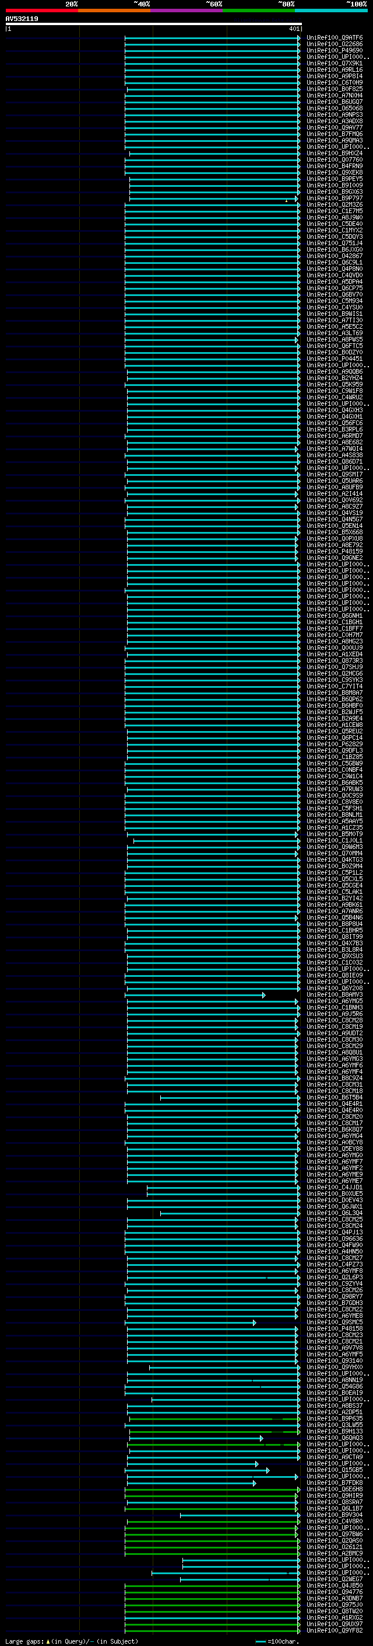Image resolution: width=373 pixels, height=1646 pixels.
Task: Open the UniRef100_C1E7M5 entry
Action: 334,211
